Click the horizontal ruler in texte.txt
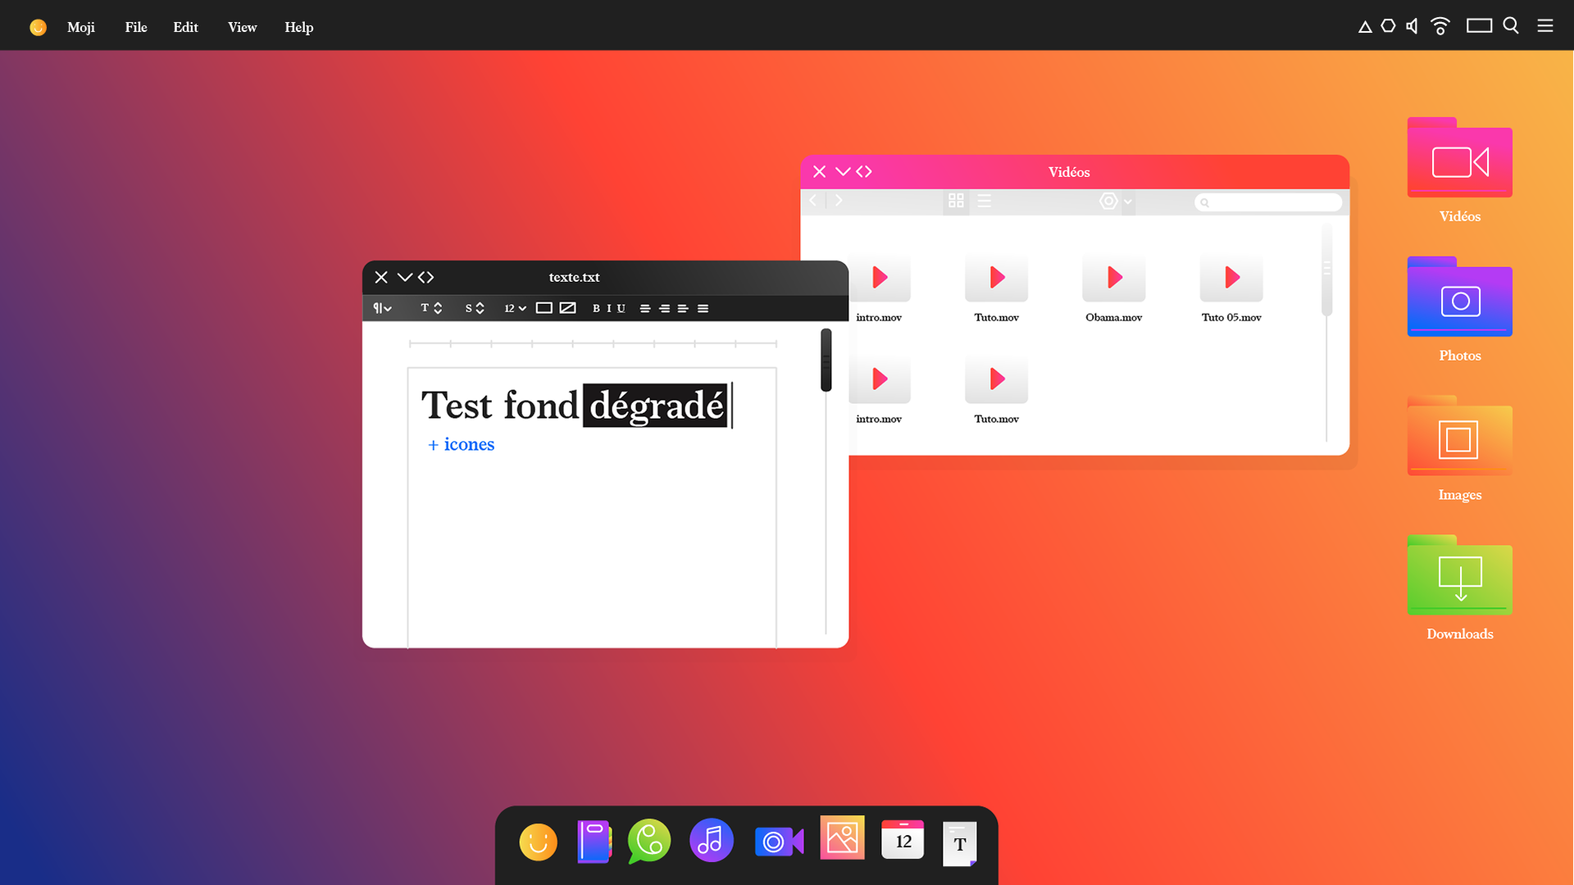Image resolution: width=1574 pixels, height=885 pixels. 593,343
